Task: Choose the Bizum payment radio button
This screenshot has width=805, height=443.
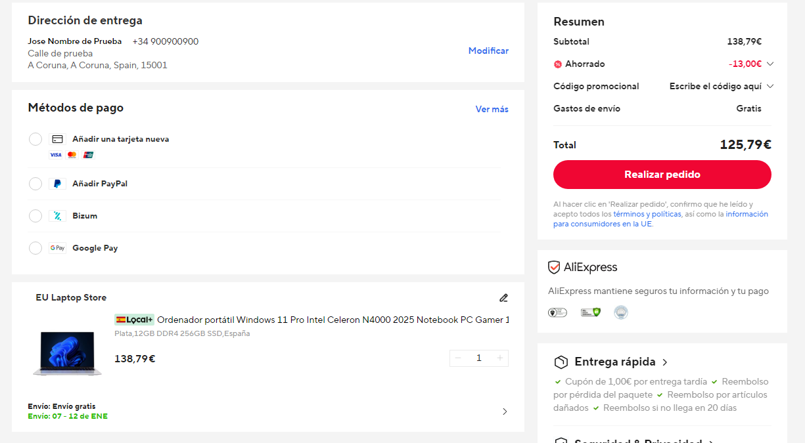Action: click(x=35, y=216)
